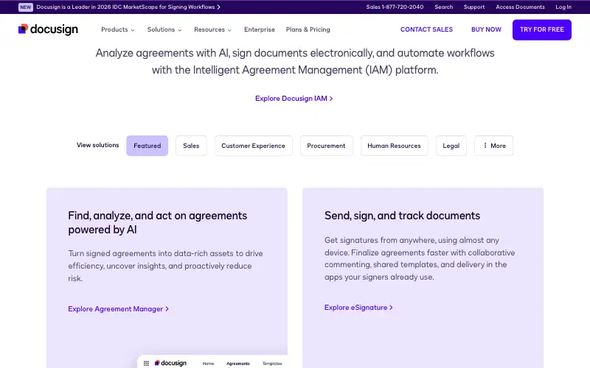The width and height of the screenshot is (590, 368).
Task: Switch to the Procurement tab
Action: 326,146
